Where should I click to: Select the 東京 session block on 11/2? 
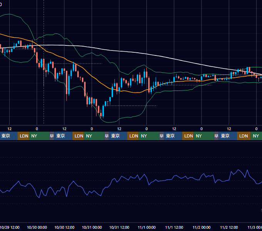tap(228, 136)
